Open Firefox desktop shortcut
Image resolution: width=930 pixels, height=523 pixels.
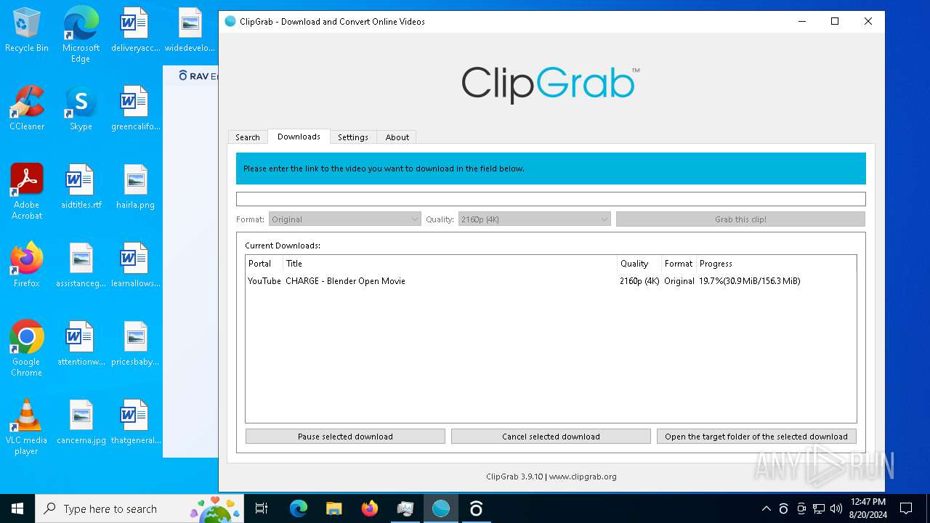(27, 266)
